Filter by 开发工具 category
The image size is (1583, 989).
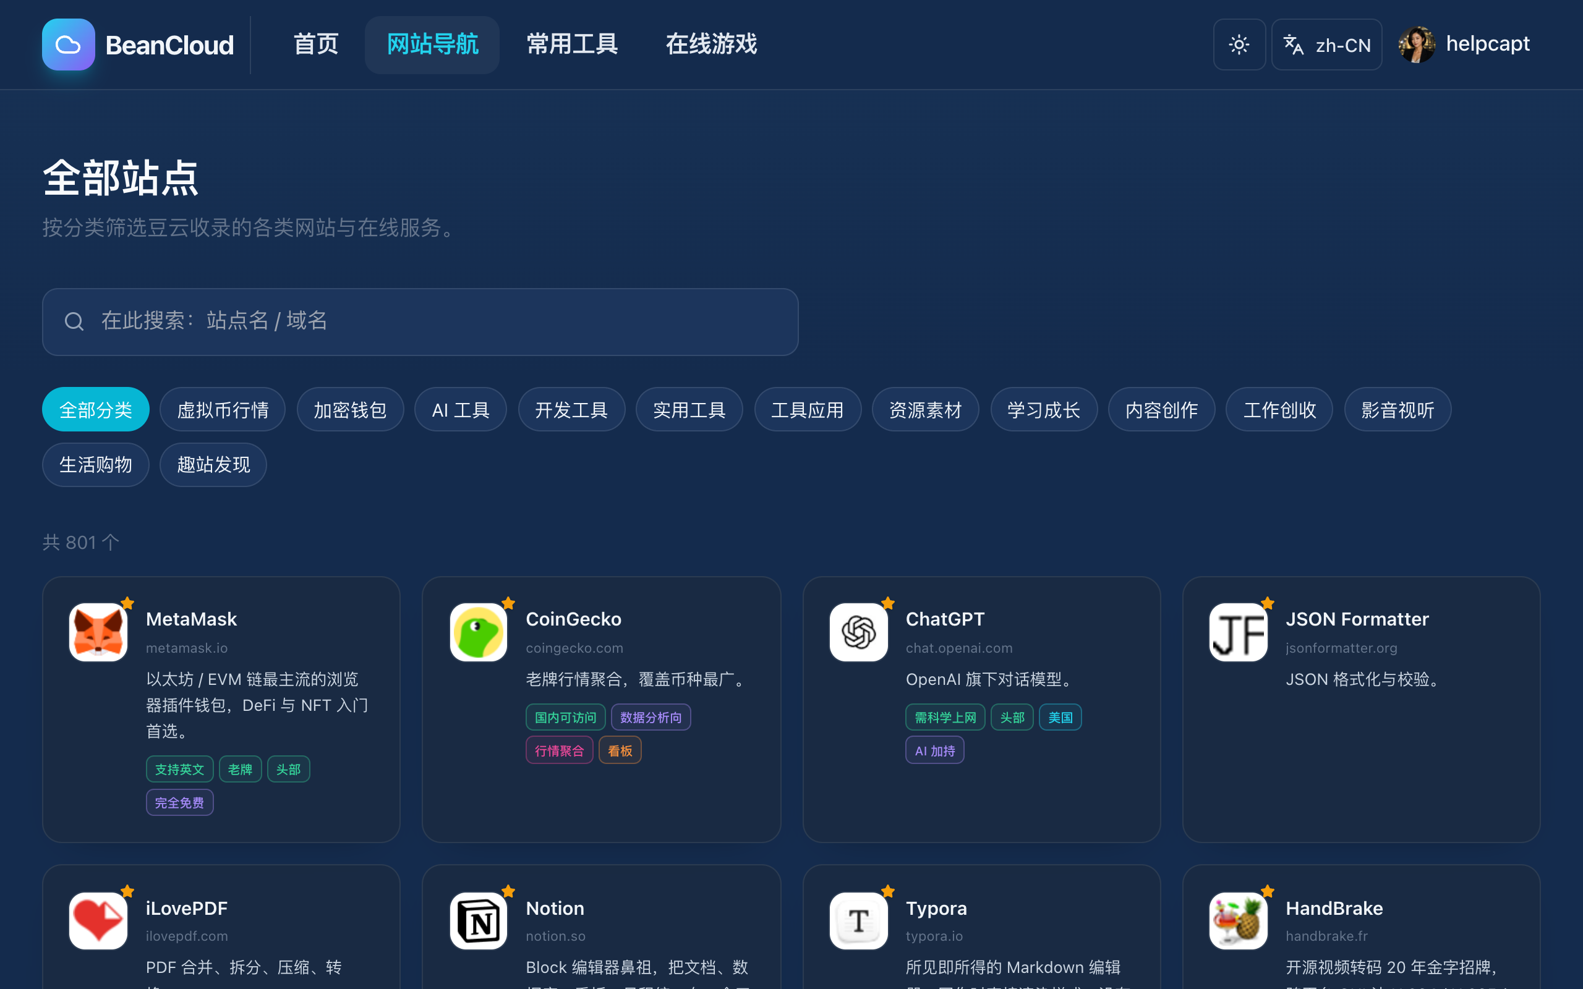pos(571,409)
